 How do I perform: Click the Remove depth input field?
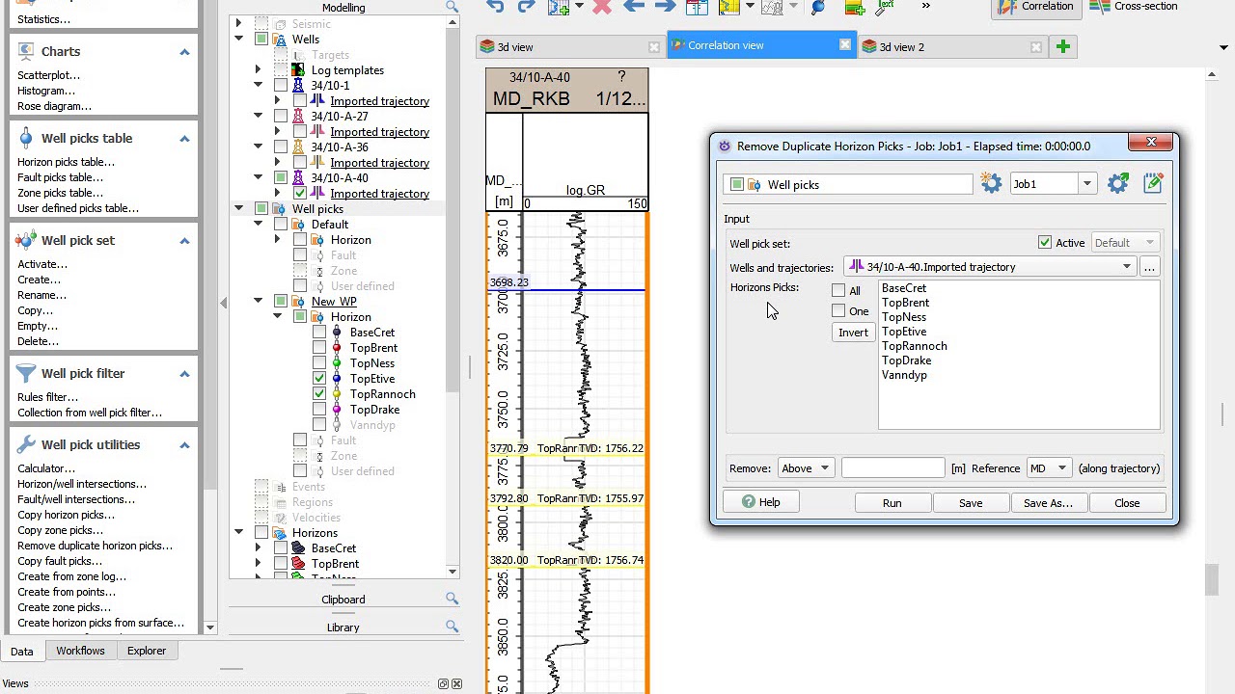pos(893,468)
